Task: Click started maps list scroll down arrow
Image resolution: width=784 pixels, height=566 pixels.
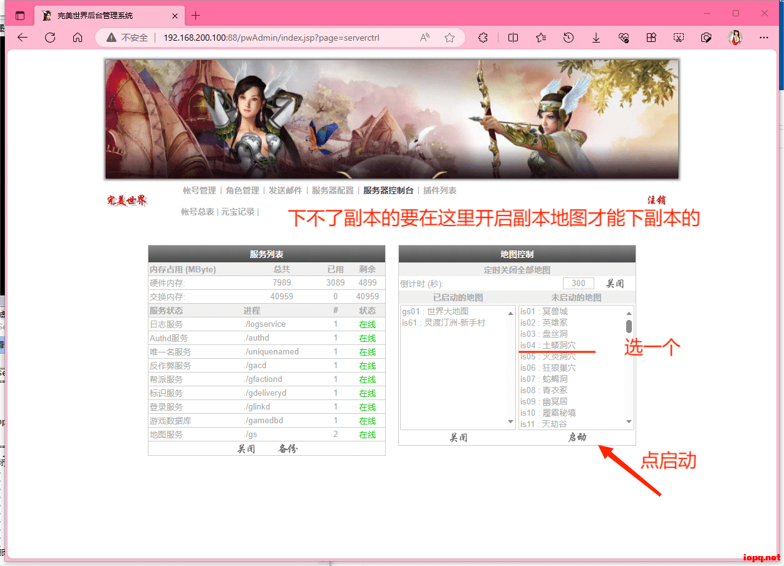Action: [x=510, y=423]
